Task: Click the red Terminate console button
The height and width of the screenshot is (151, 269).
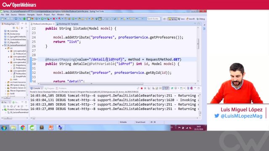Action: click(142, 89)
